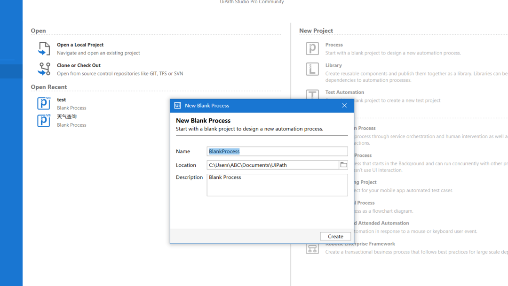The image size is (508, 286).
Task: Open a Local Project icon
Action: coord(44,49)
